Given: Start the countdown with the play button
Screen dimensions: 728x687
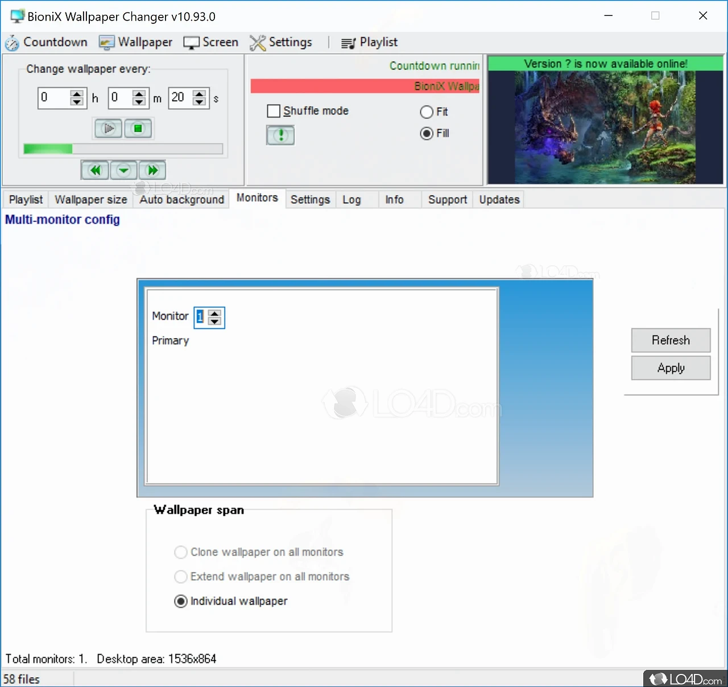Looking at the screenshot, I should (x=108, y=129).
